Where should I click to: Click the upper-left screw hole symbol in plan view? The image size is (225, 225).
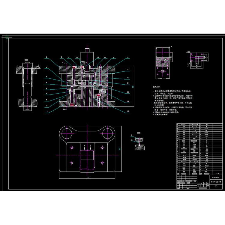(x=72, y=148)
